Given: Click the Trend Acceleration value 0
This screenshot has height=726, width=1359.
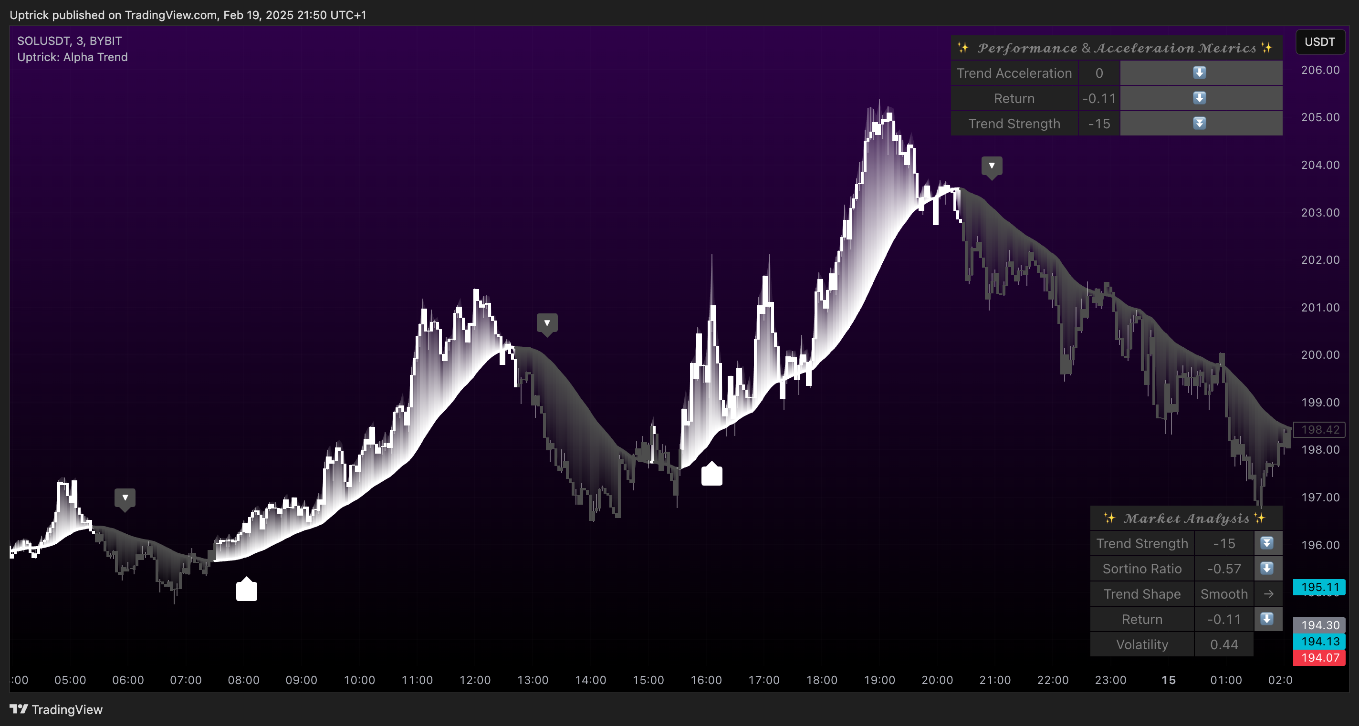Looking at the screenshot, I should tap(1099, 73).
